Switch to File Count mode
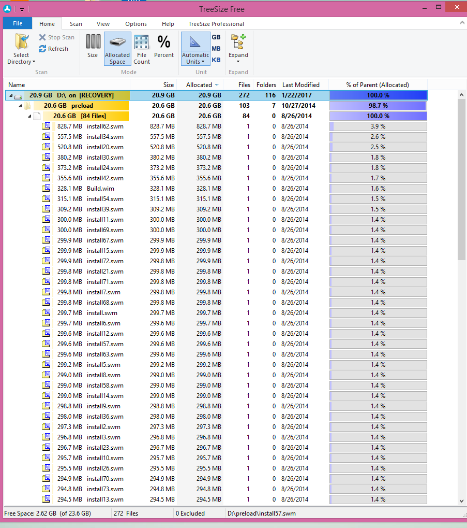Image resolution: width=467 pixels, height=528 pixels. point(141,49)
